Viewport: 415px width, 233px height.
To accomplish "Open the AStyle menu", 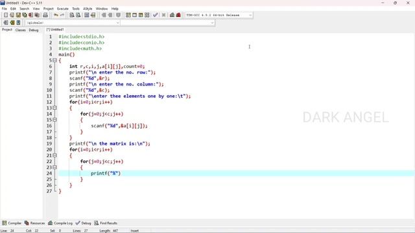I will 88,8.
